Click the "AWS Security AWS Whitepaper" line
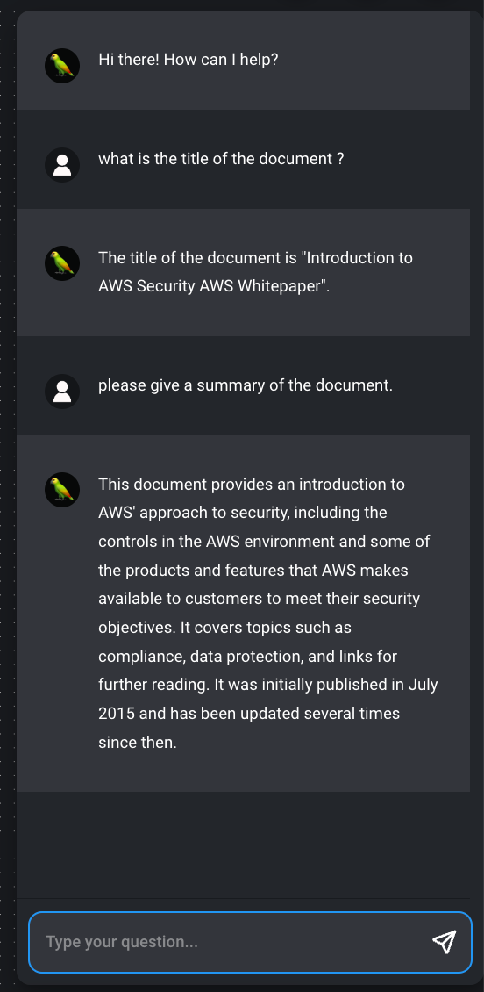 pos(214,286)
